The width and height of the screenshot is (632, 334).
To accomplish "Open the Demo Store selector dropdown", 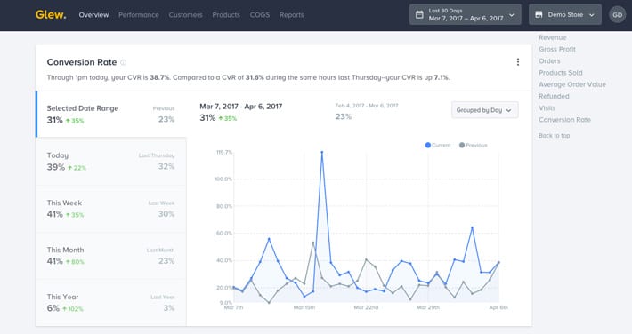I will coord(565,15).
